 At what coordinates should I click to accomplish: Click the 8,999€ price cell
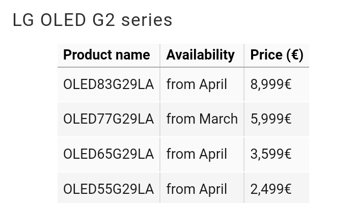click(x=277, y=84)
